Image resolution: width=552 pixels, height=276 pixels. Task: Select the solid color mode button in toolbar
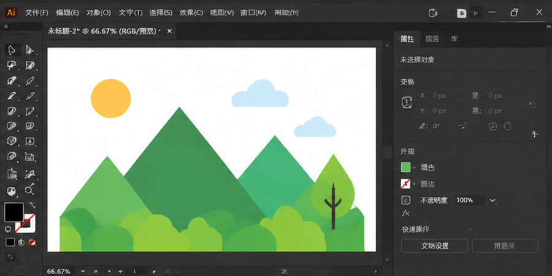(x=10, y=242)
